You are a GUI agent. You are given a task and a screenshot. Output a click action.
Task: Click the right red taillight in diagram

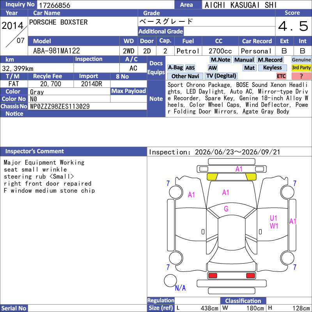pyautogui.click(x=250, y=276)
